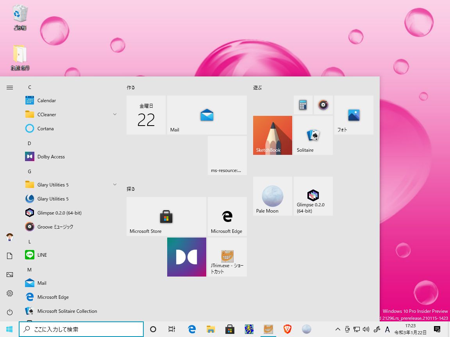Open Calendar from the app list
Viewport: 450px width, 337px height.
click(70, 100)
